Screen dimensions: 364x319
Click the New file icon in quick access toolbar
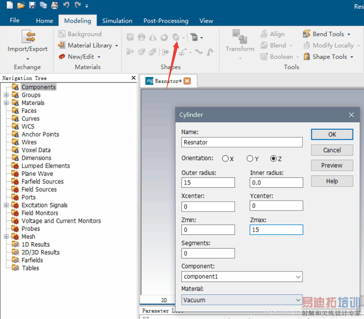coord(9,5)
